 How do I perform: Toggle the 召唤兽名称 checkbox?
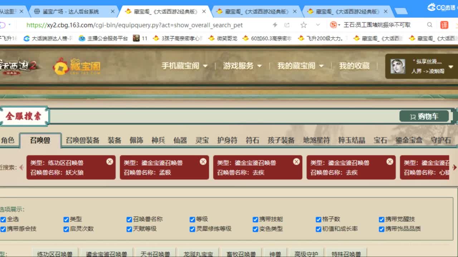(x=129, y=220)
